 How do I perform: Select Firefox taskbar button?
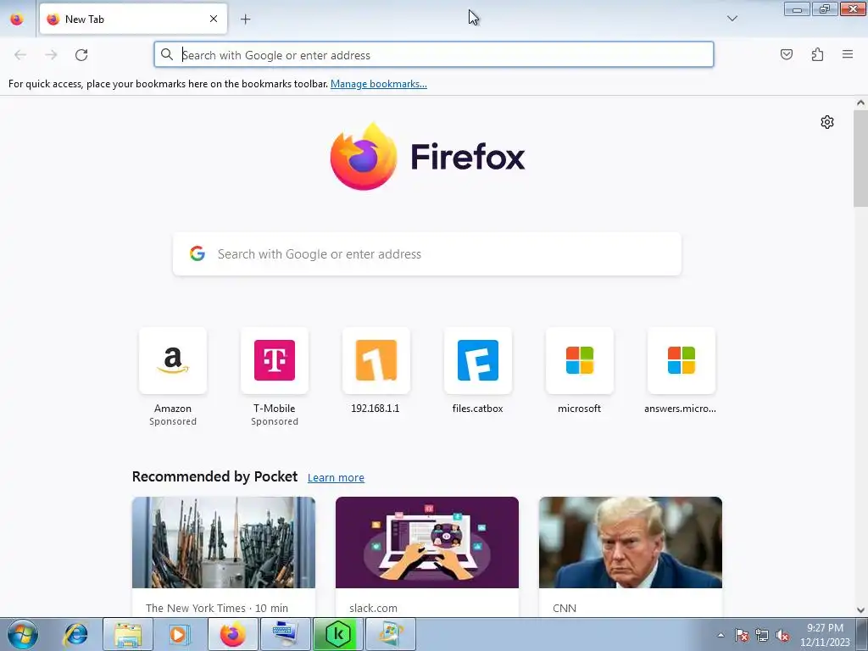click(232, 634)
